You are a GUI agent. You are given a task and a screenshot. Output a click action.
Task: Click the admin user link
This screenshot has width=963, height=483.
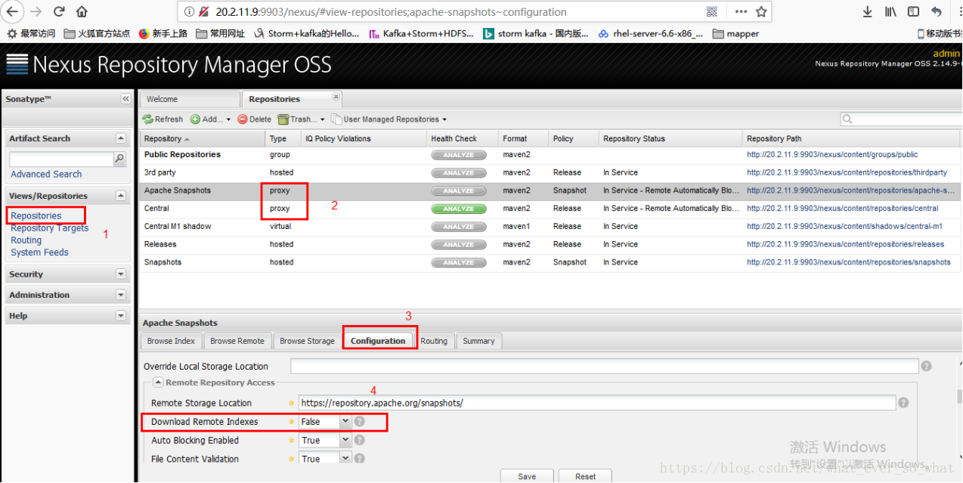point(946,54)
